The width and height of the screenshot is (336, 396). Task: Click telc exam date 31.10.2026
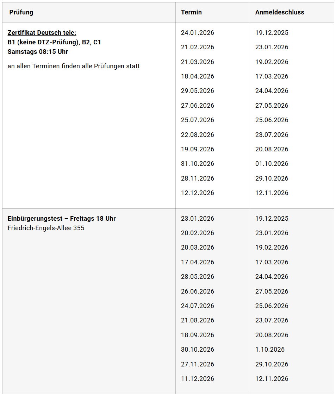(x=197, y=164)
